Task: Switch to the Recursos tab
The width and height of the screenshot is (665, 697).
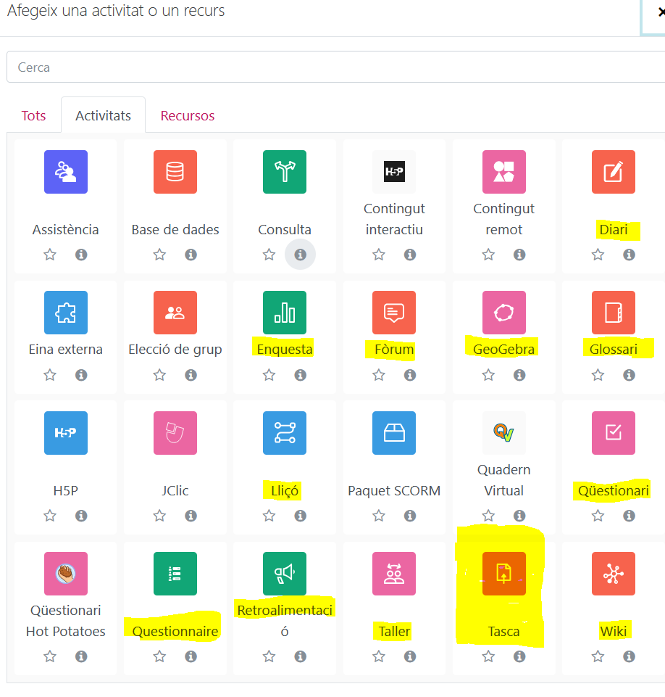Action: [x=188, y=116]
